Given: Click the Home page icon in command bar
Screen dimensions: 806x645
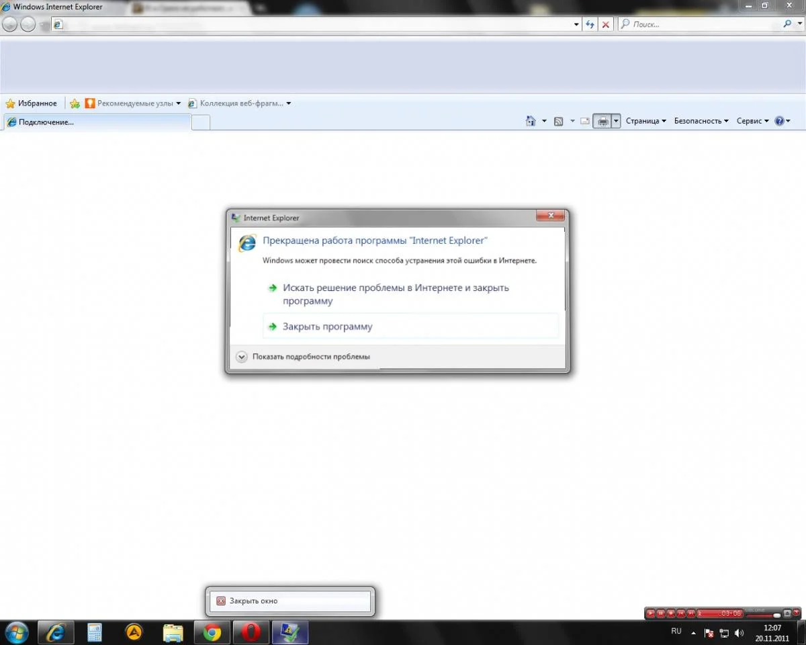Looking at the screenshot, I should pos(530,121).
